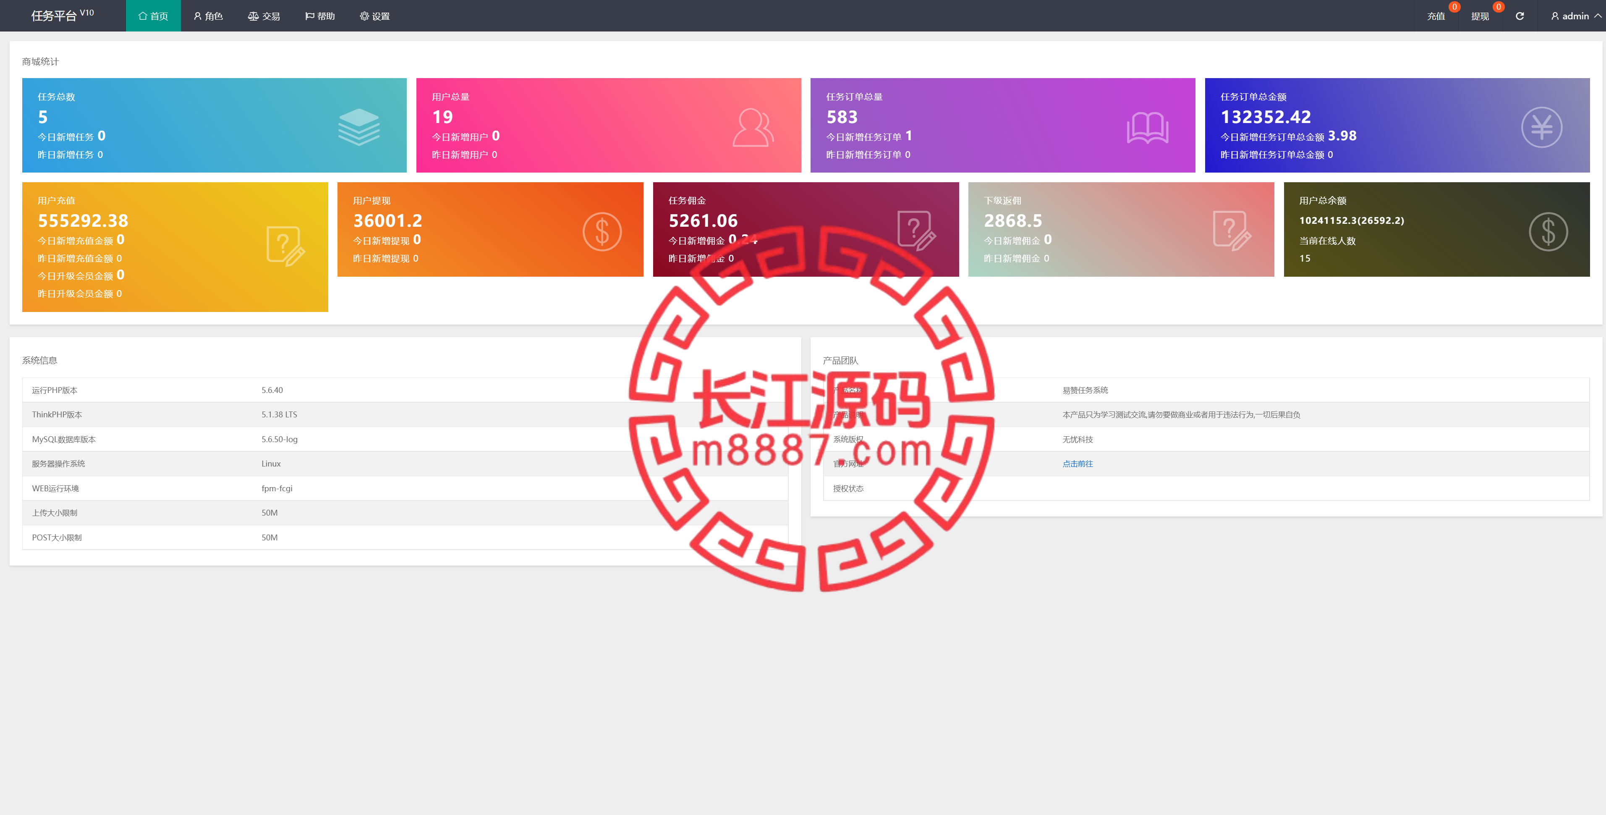Click the yen icon in 任务订单总金额 card
Image resolution: width=1606 pixels, height=815 pixels.
tap(1542, 127)
